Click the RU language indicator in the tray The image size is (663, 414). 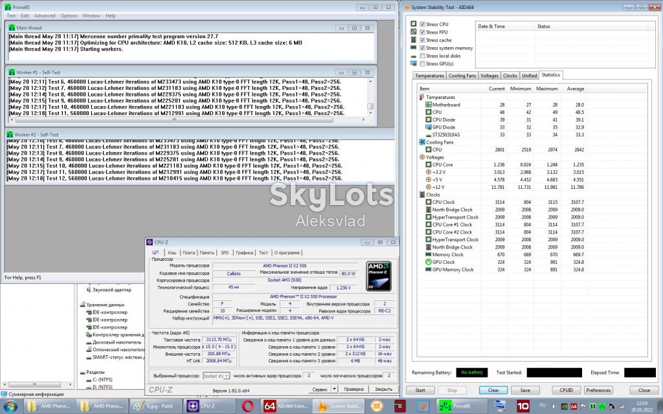(543, 406)
